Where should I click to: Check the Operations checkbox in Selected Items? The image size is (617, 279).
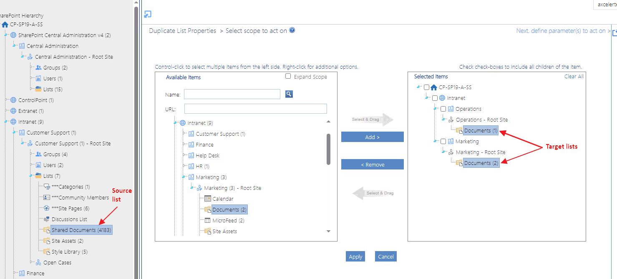coord(443,109)
